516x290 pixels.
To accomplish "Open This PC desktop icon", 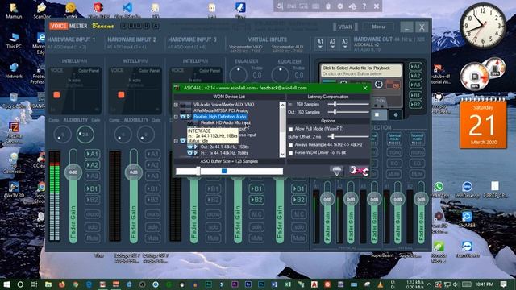I will coord(14,40).
